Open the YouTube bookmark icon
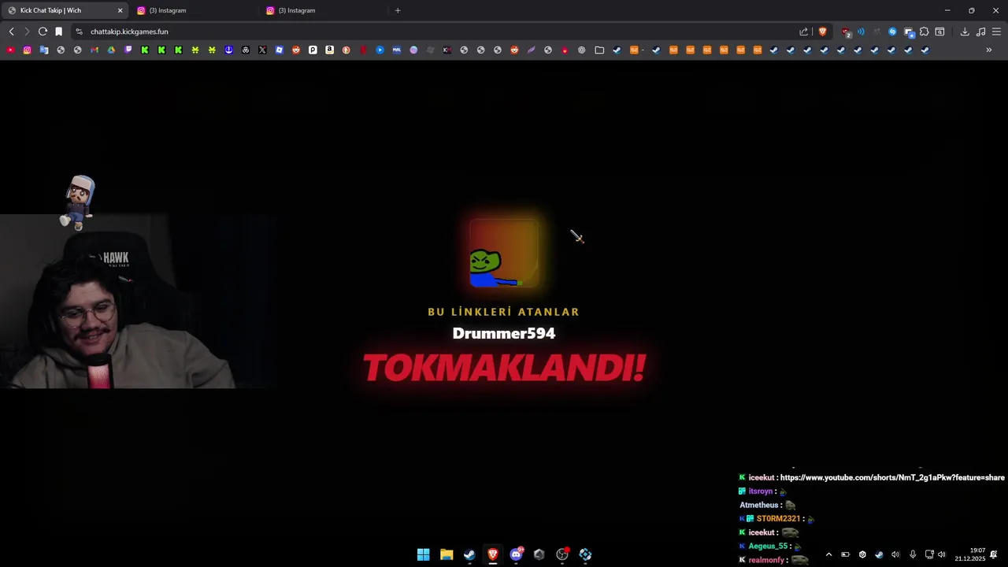 (10, 50)
